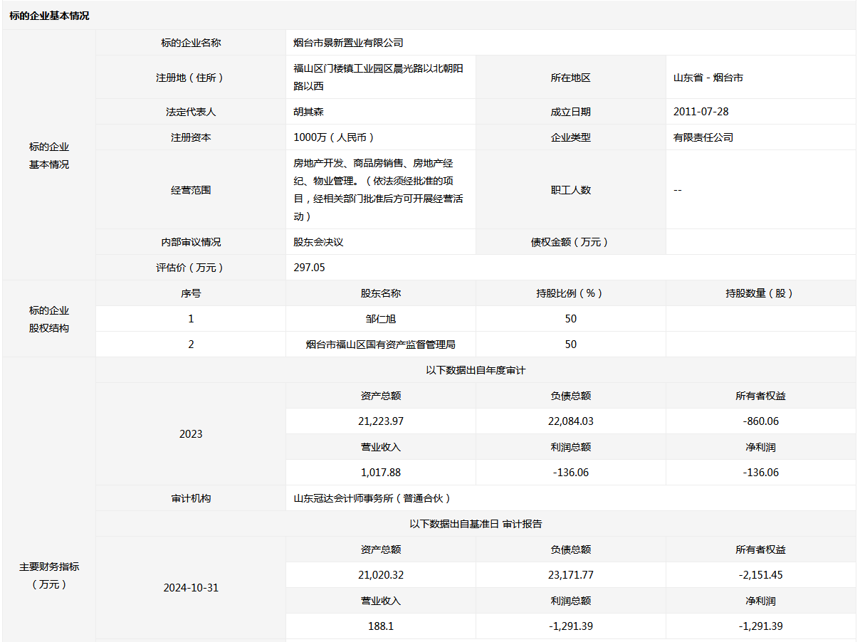Click the operating revenue value 188.1

point(381,626)
